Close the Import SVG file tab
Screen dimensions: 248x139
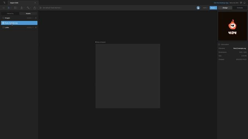coord(35,3)
